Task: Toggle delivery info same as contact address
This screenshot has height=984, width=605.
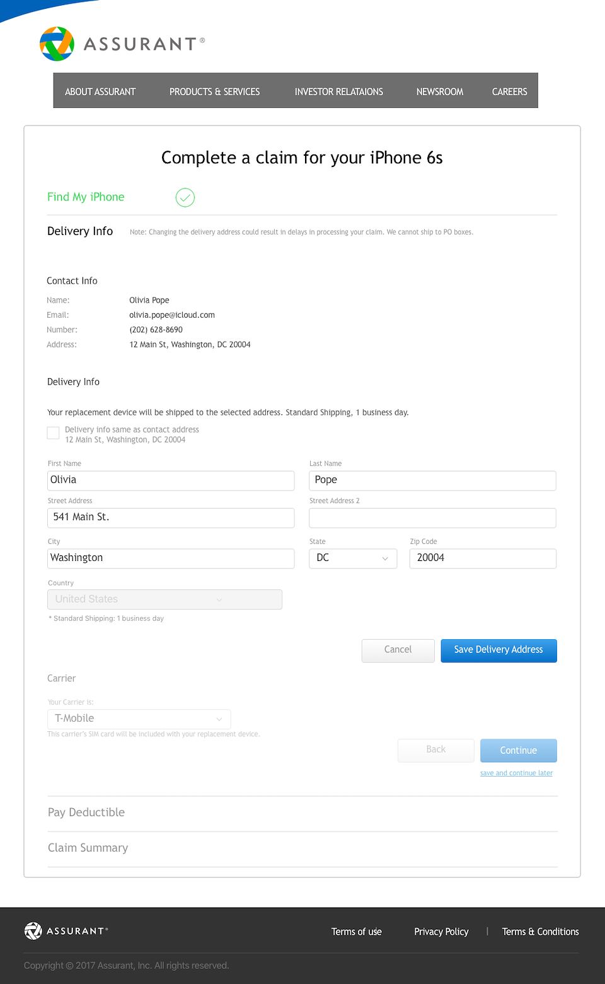Action: click(54, 432)
